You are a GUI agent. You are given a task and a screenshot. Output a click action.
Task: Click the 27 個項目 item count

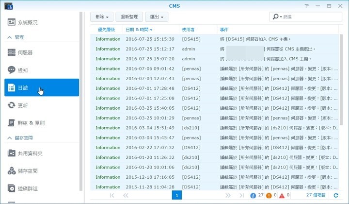316,195
